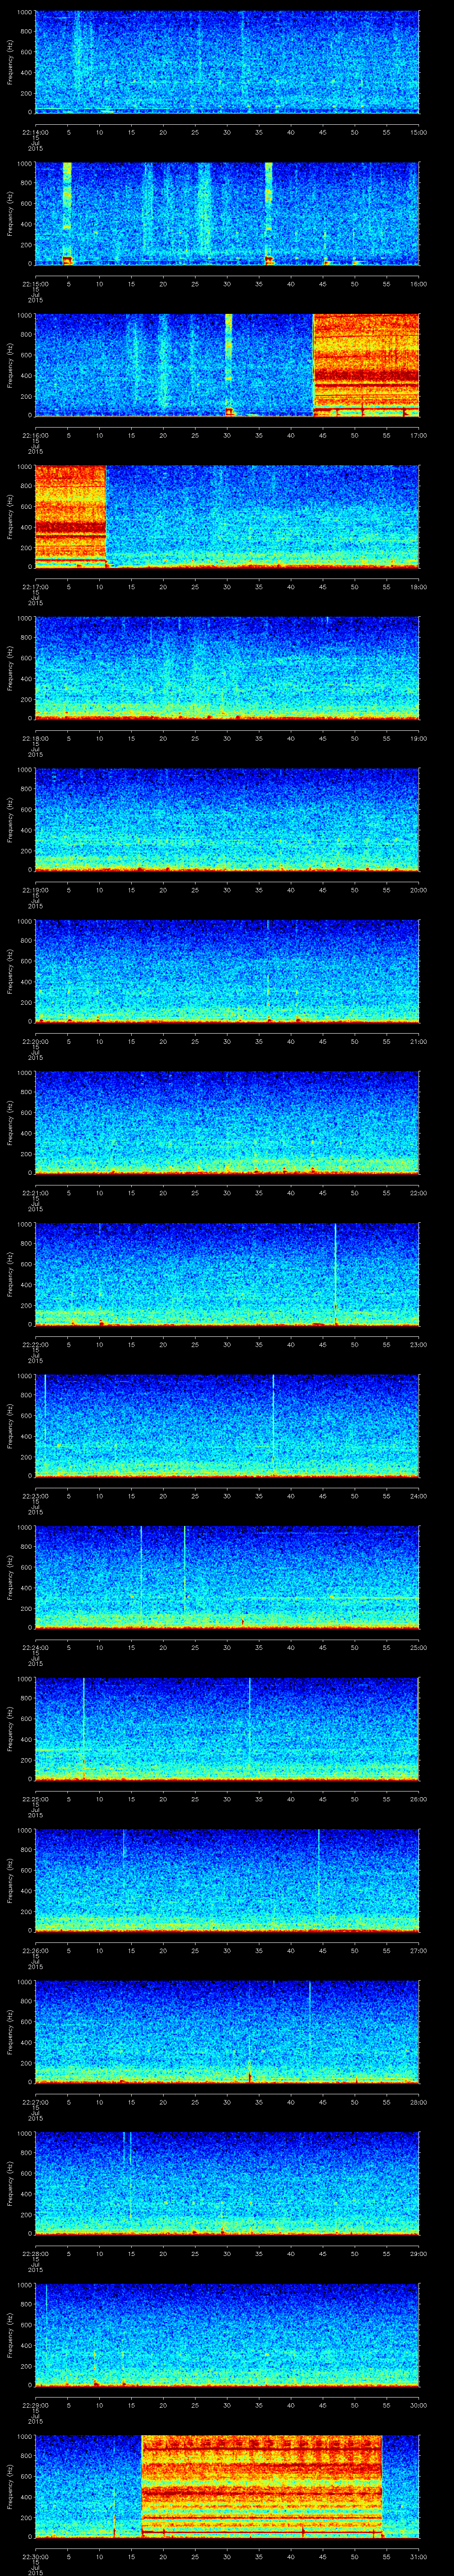Screen dimensions: 454x2576
Task: Select the red noise block in the 22:17 spectrogram
Action: click(70, 516)
